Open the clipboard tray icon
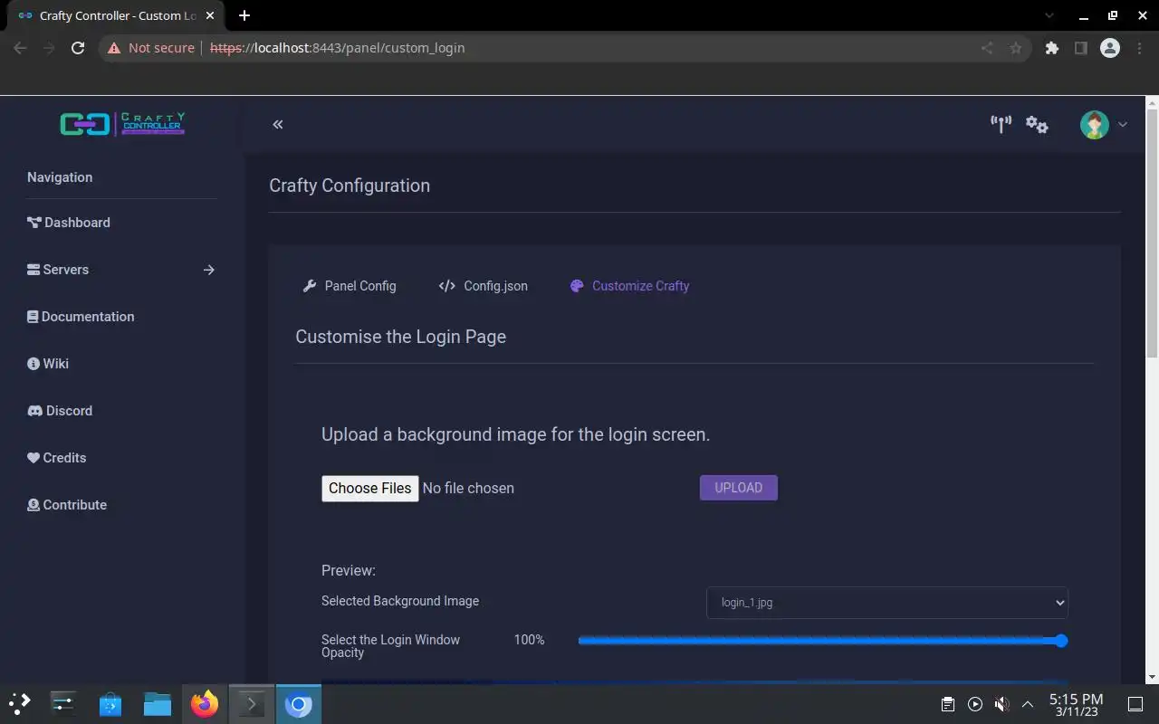Screen dimensions: 1159x724 [947, 704]
